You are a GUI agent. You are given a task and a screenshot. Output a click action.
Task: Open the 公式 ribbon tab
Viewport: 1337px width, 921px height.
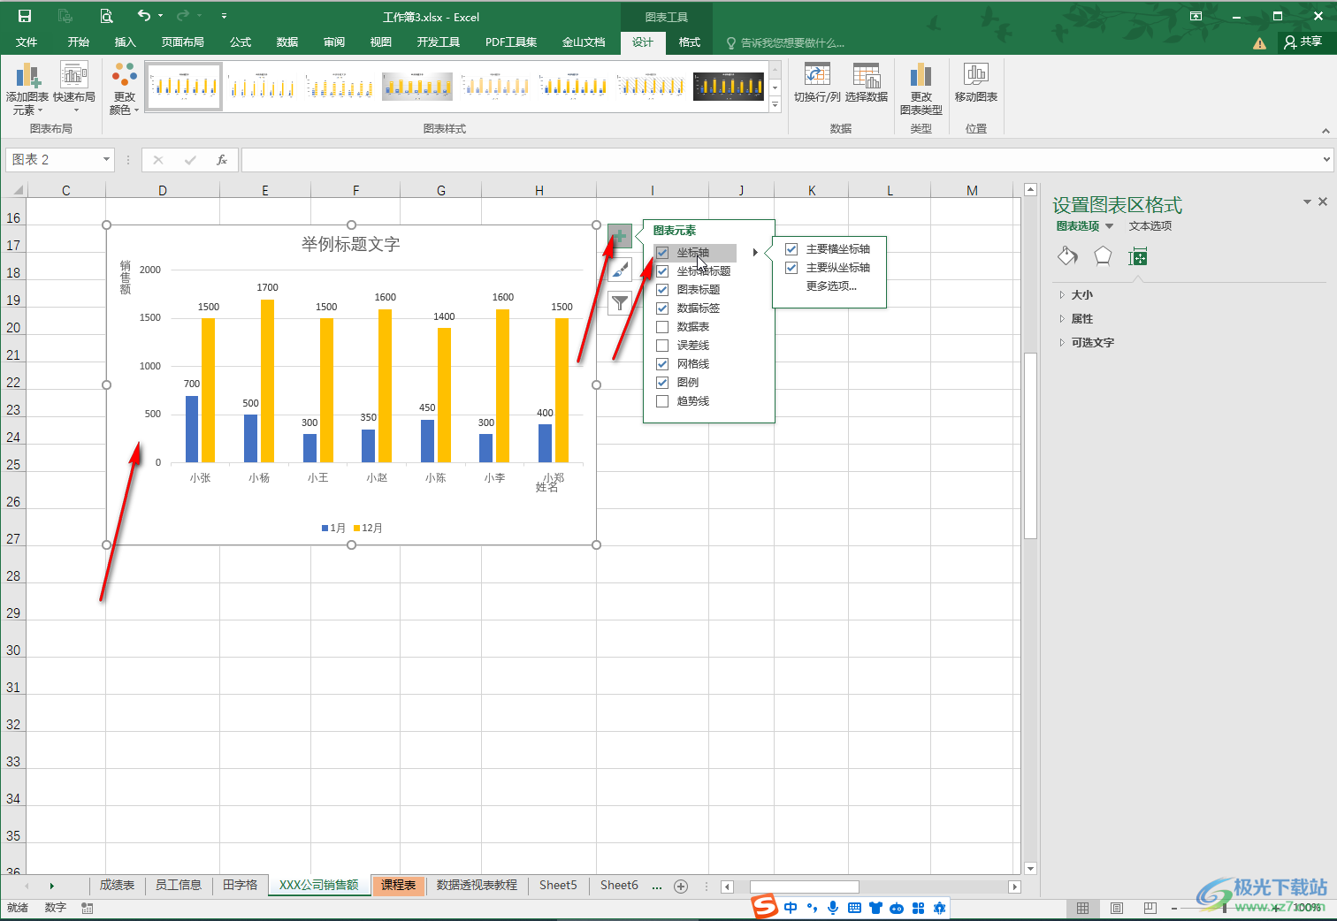(241, 42)
